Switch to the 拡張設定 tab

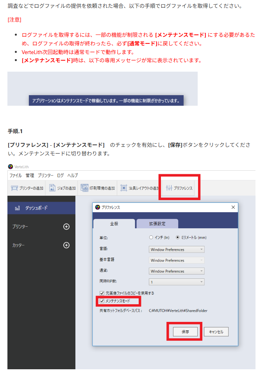coord(157,224)
